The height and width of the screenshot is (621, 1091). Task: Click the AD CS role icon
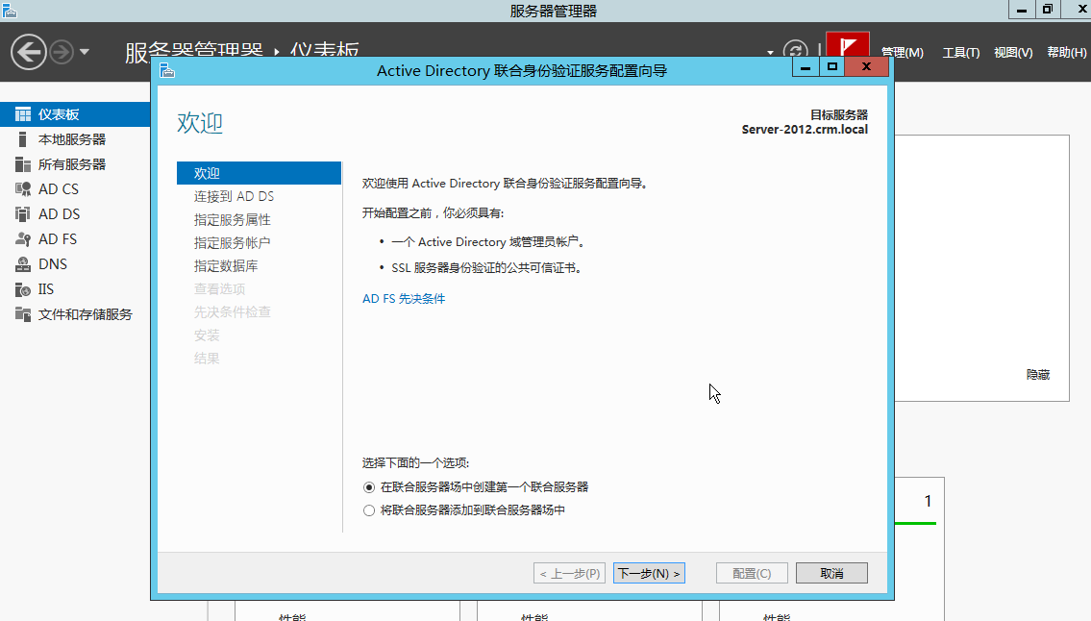[23, 189]
